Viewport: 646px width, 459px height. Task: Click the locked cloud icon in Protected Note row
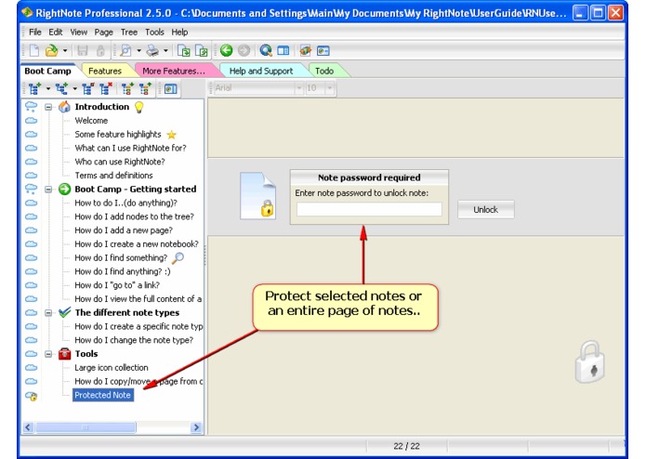pyautogui.click(x=32, y=396)
